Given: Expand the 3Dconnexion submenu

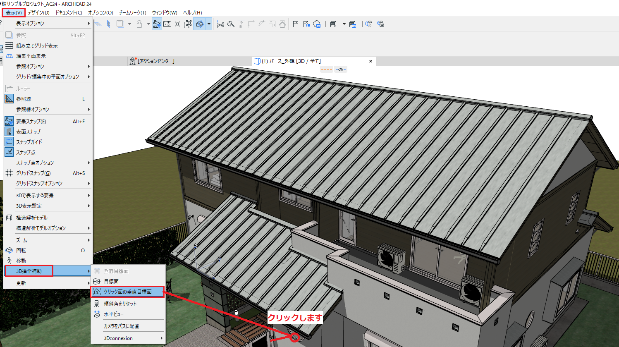Looking at the screenshot, I should (128, 338).
